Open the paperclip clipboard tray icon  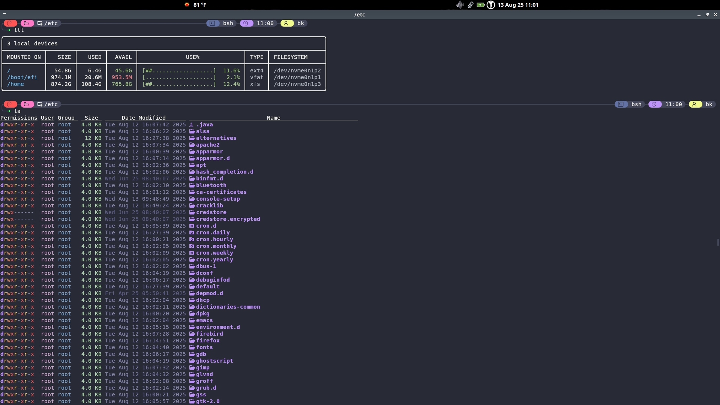click(470, 5)
